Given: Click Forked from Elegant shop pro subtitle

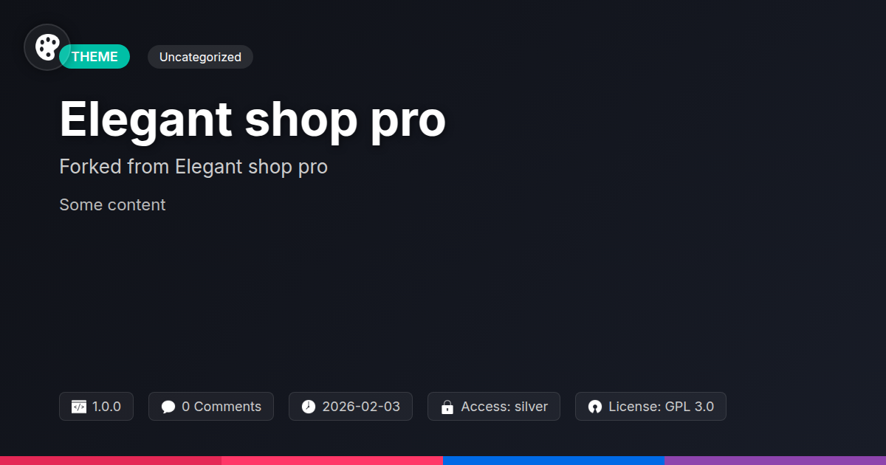Looking at the screenshot, I should coord(193,167).
